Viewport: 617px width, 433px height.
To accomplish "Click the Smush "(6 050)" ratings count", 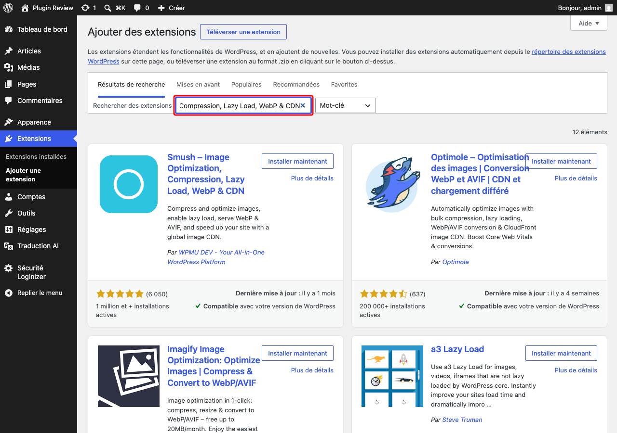I will 157,293.
